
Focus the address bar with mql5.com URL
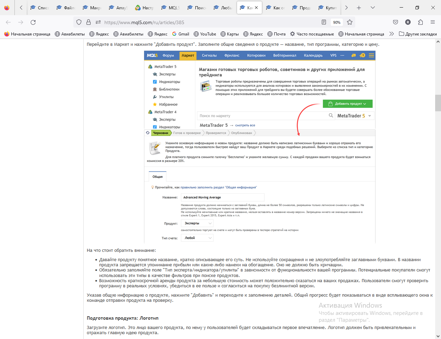(x=210, y=22)
